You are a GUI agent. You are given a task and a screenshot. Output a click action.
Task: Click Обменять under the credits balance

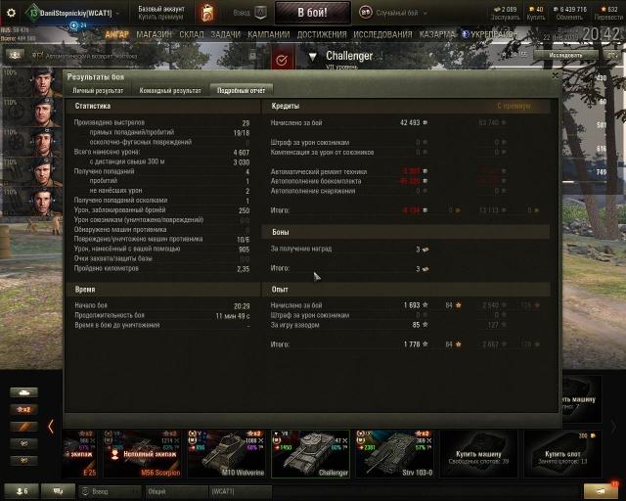click(569, 18)
